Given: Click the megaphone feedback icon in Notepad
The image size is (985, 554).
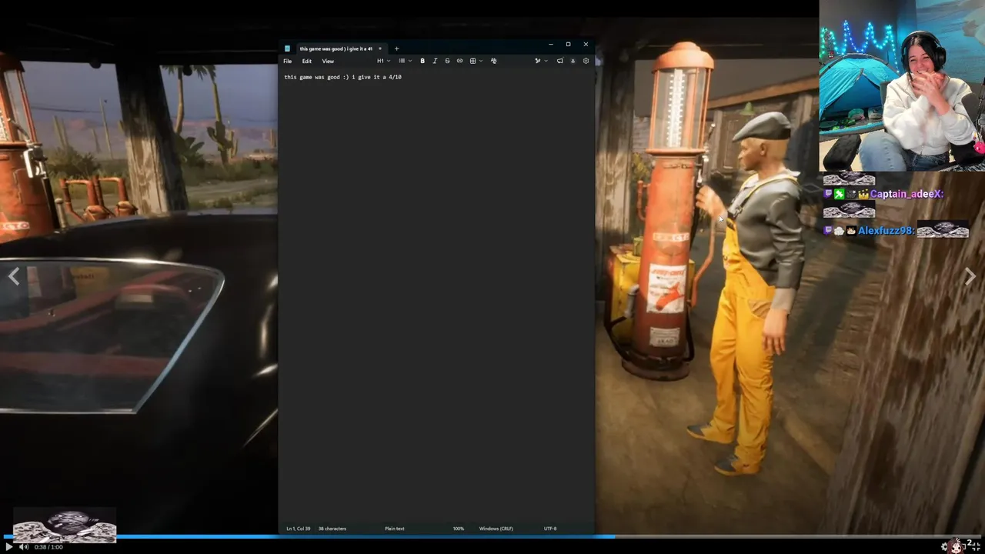Looking at the screenshot, I should coord(559,61).
